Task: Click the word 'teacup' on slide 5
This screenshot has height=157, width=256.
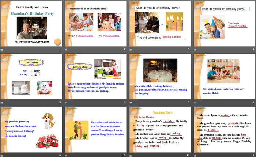Action: click(23, 74)
